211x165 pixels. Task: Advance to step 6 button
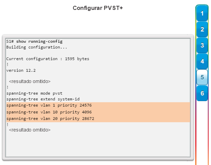click(x=202, y=93)
